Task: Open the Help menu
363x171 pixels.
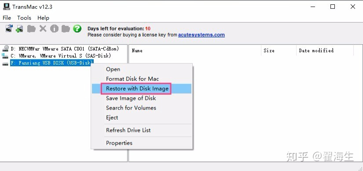Action: tap(43, 18)
